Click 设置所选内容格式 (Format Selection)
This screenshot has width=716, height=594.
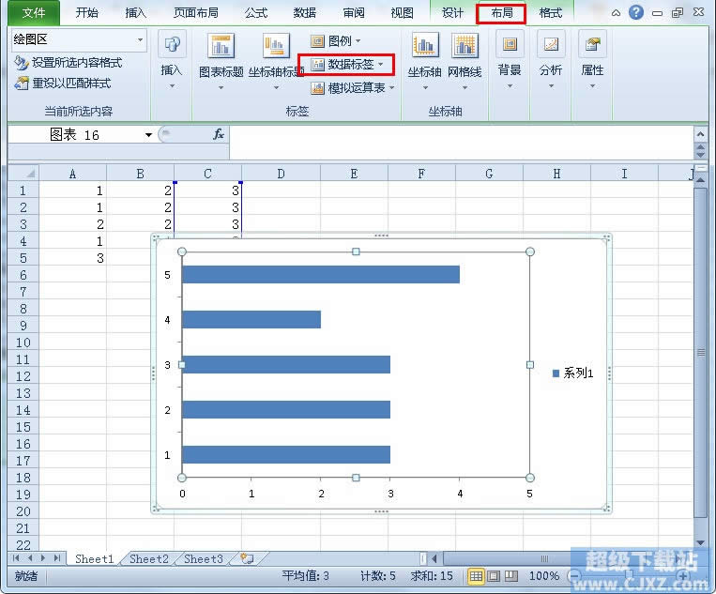click(x=68, y=63)
